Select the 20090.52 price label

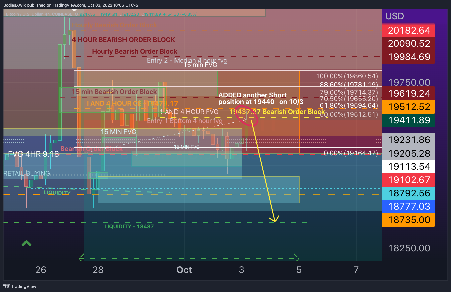point(408,43)
